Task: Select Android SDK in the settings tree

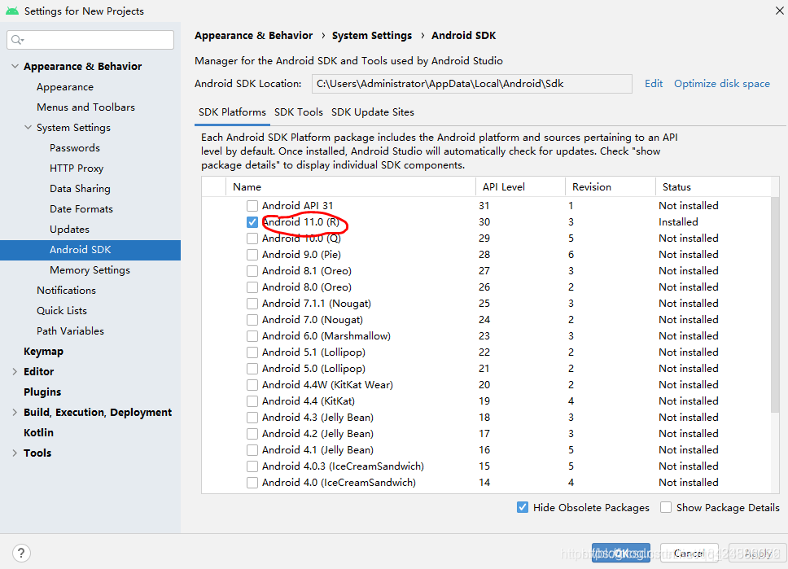Action: (90, 250)
